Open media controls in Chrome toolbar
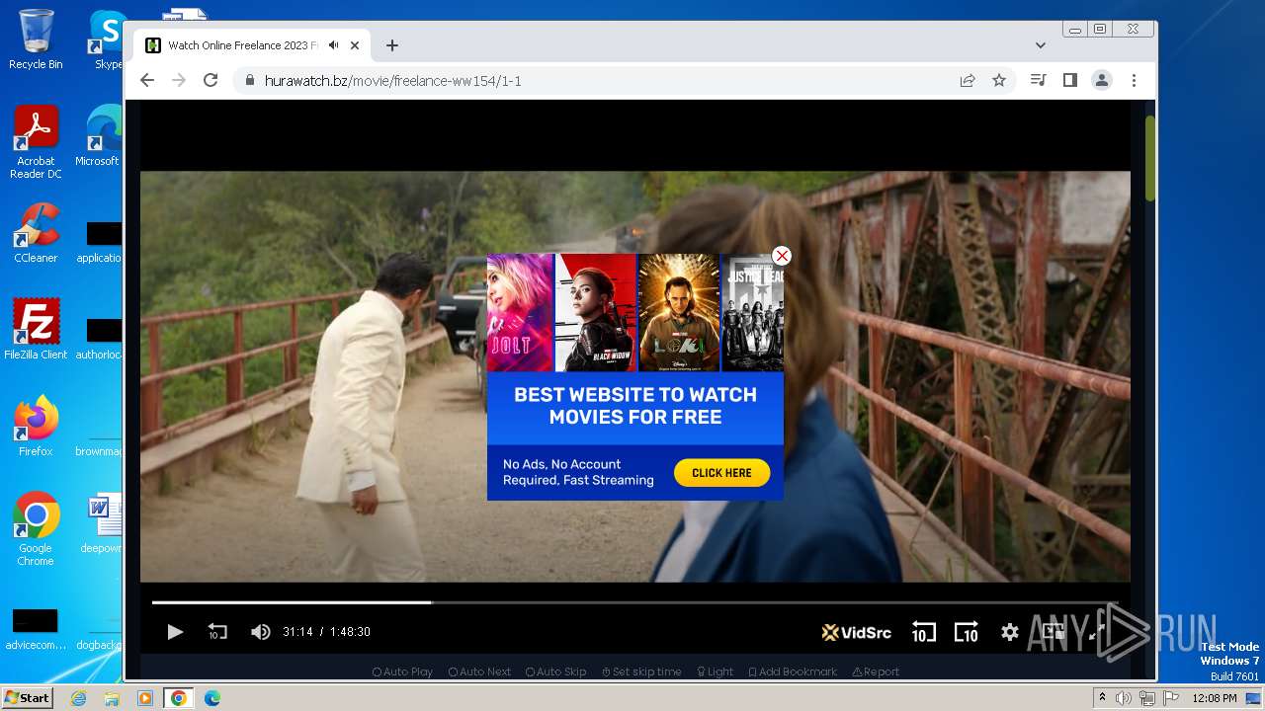The height and width of the screenshot is (711, 1265). click(1038, 81)
